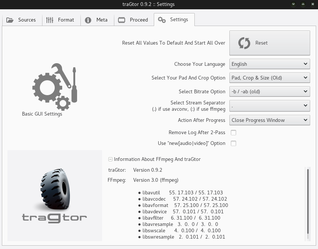Click the info panel vertical scrollbar

point(308,203)
